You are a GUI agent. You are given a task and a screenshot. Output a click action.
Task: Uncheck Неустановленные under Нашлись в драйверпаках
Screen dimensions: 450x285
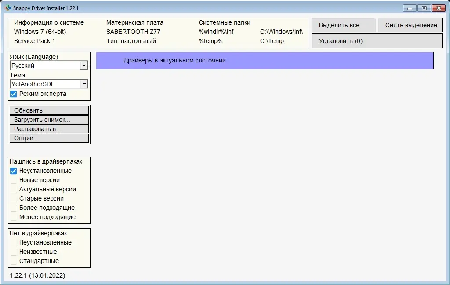click(x=13, y=171)
